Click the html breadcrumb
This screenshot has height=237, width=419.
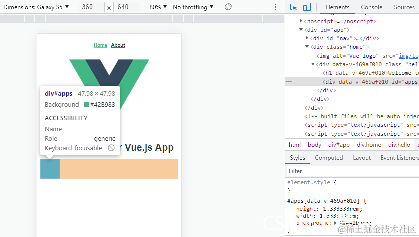tap(295, 145)
